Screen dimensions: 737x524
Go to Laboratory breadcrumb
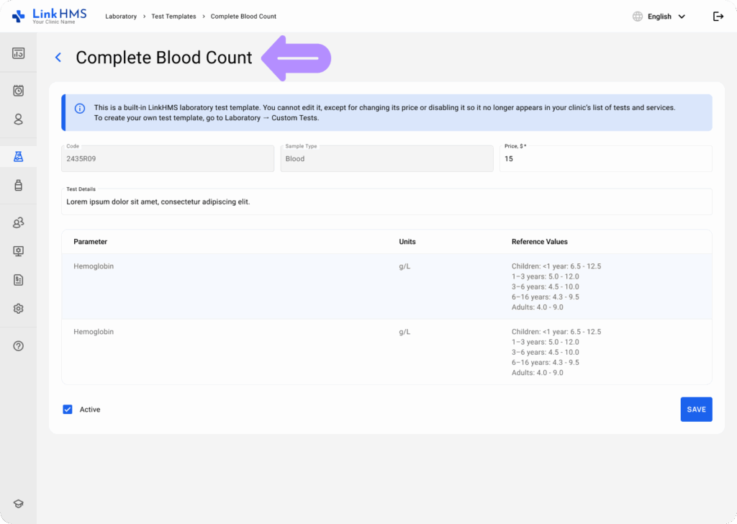121,17
